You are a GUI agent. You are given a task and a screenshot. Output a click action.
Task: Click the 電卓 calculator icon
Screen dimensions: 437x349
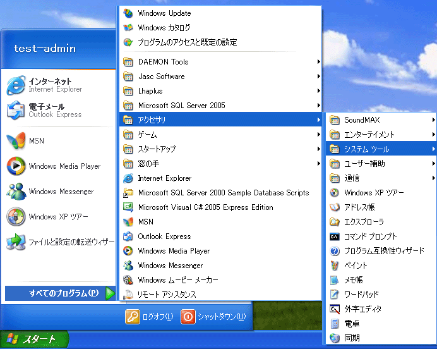tap(335, 324)
